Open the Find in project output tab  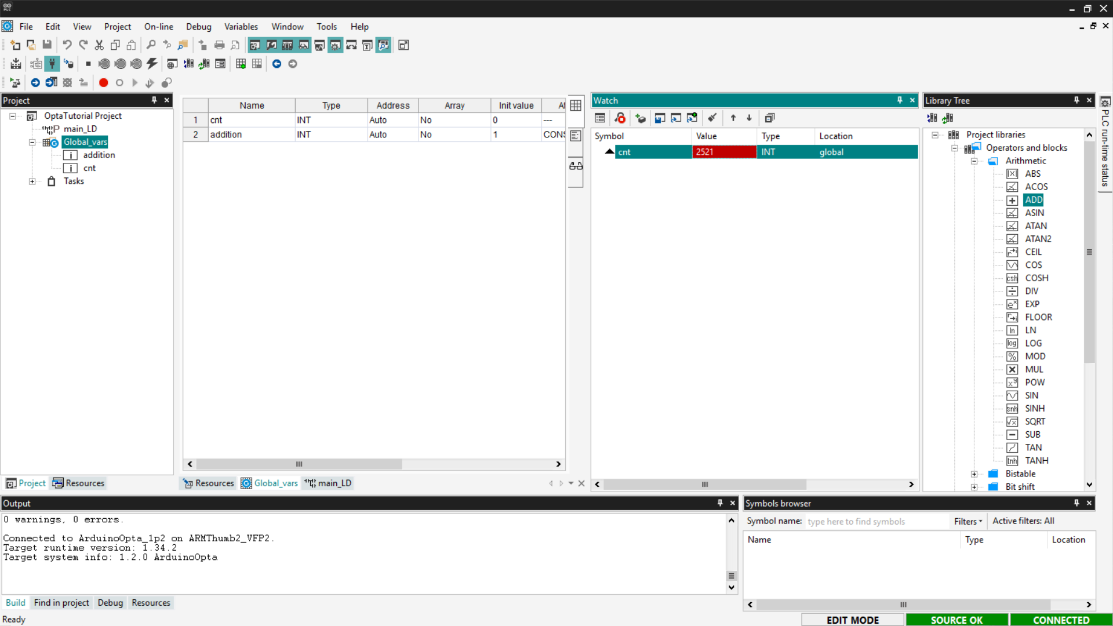tap(61, 603)
